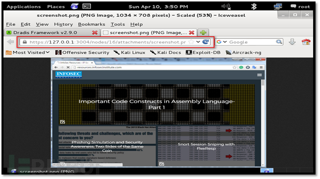Expand the URL history dropdown arrow

198,42
